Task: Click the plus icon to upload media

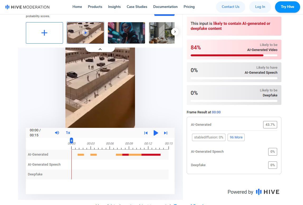Action: (44, 33)
